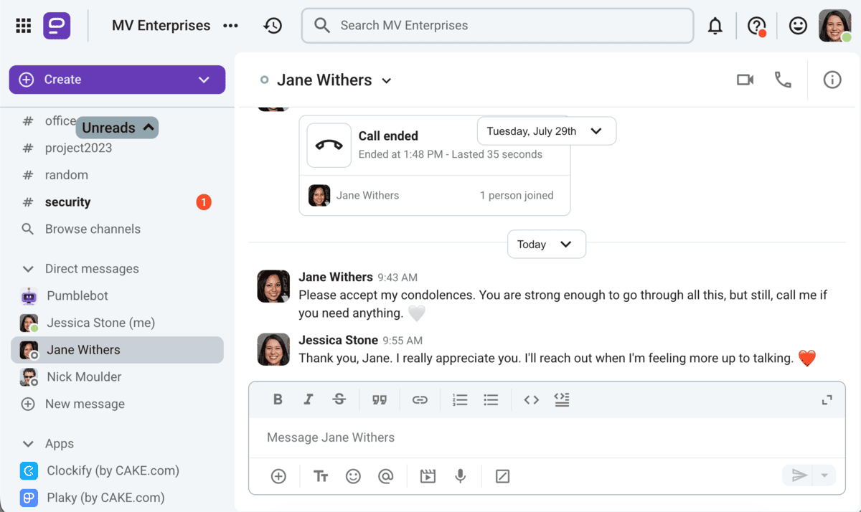
Task: Open the help icon with red badge
Action: click(756, 25)
